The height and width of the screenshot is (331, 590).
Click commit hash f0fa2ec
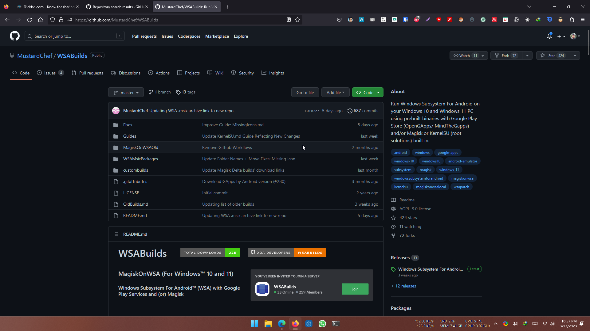click(x=312, y=111)
